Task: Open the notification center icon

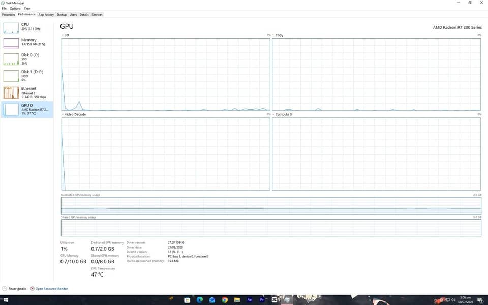Action: click(x=479, y=300)
